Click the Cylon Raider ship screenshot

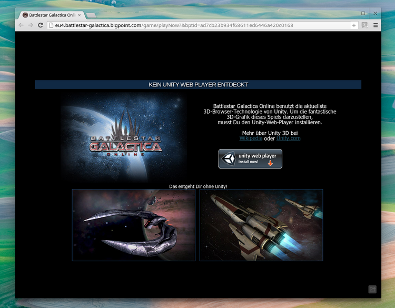click(x=134, y=225)
